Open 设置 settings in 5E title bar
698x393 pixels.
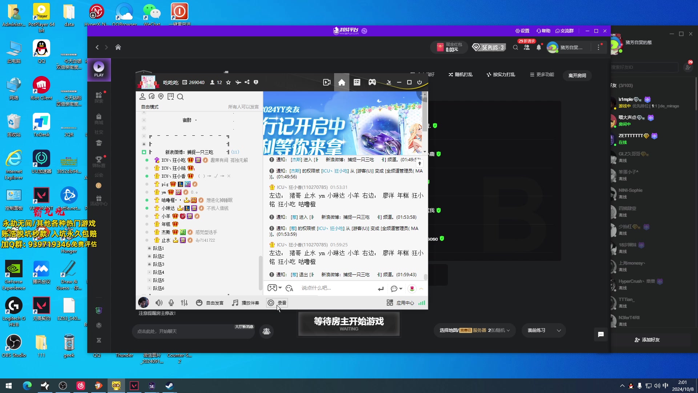click(522, 31)
